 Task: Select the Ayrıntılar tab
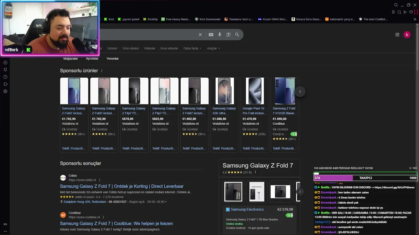pos(92,59)
